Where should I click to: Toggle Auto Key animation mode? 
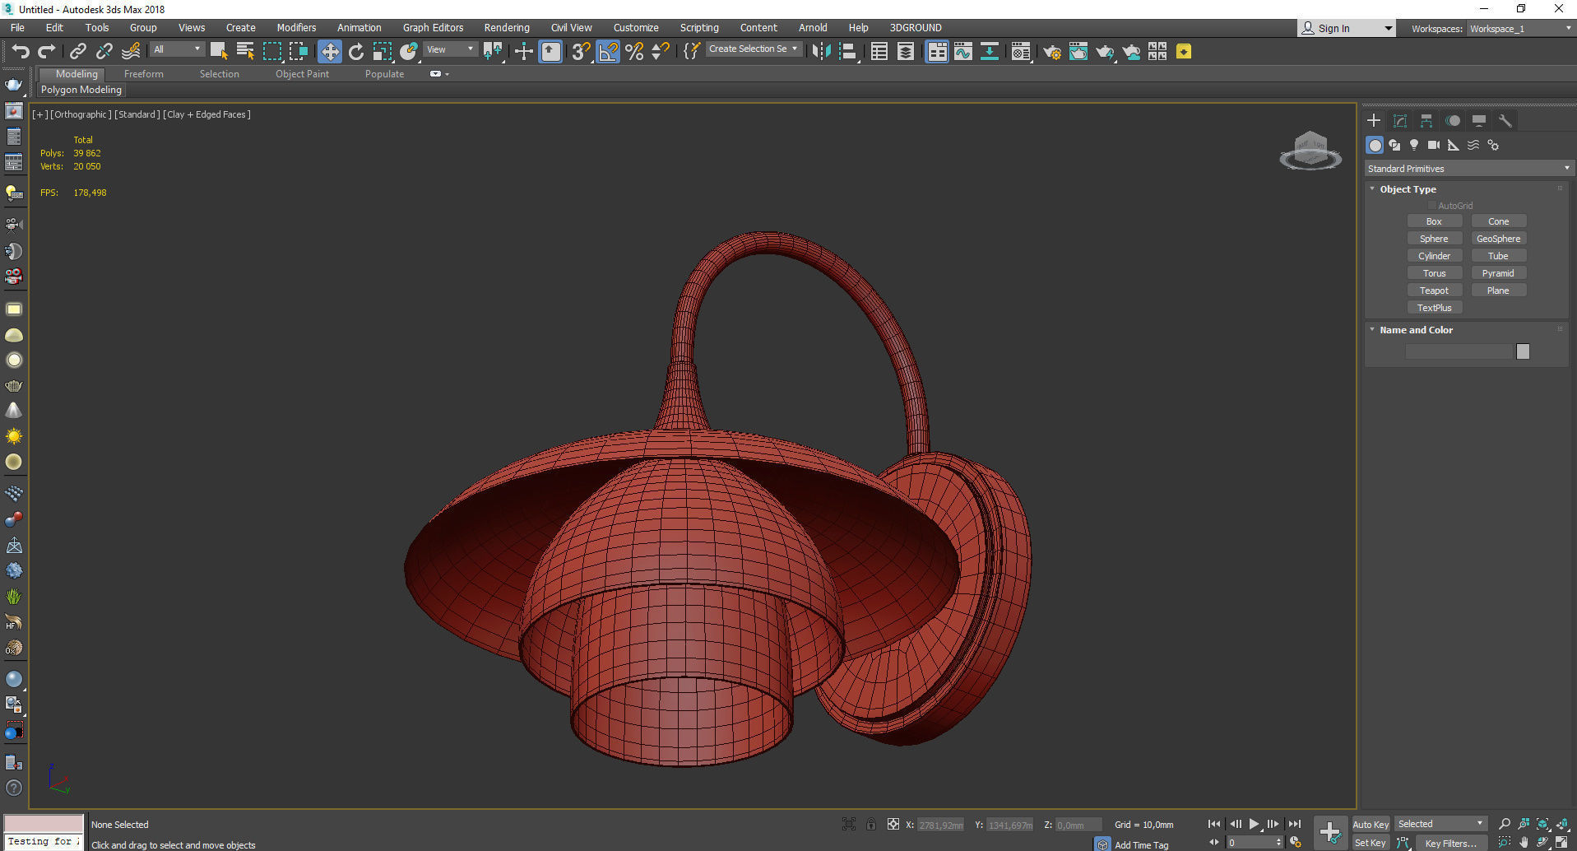1370,824
